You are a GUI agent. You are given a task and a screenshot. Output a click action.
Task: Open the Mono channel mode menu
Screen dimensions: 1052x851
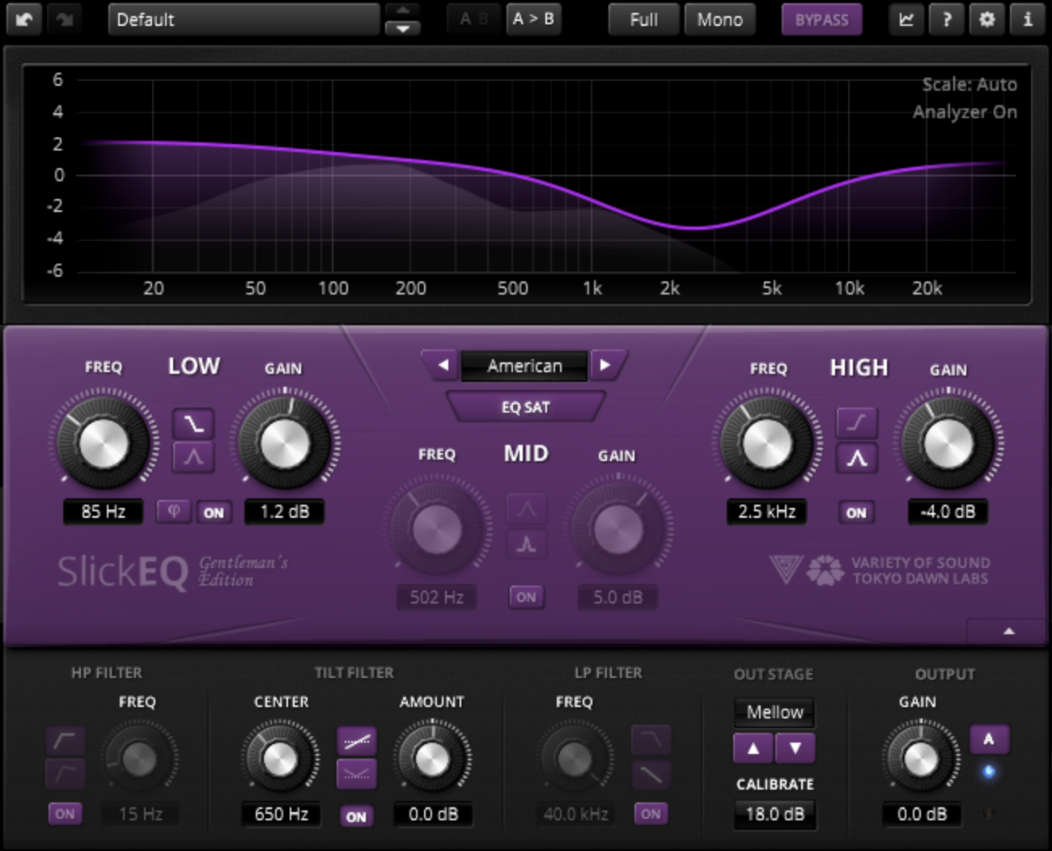[x=719, y=19]
